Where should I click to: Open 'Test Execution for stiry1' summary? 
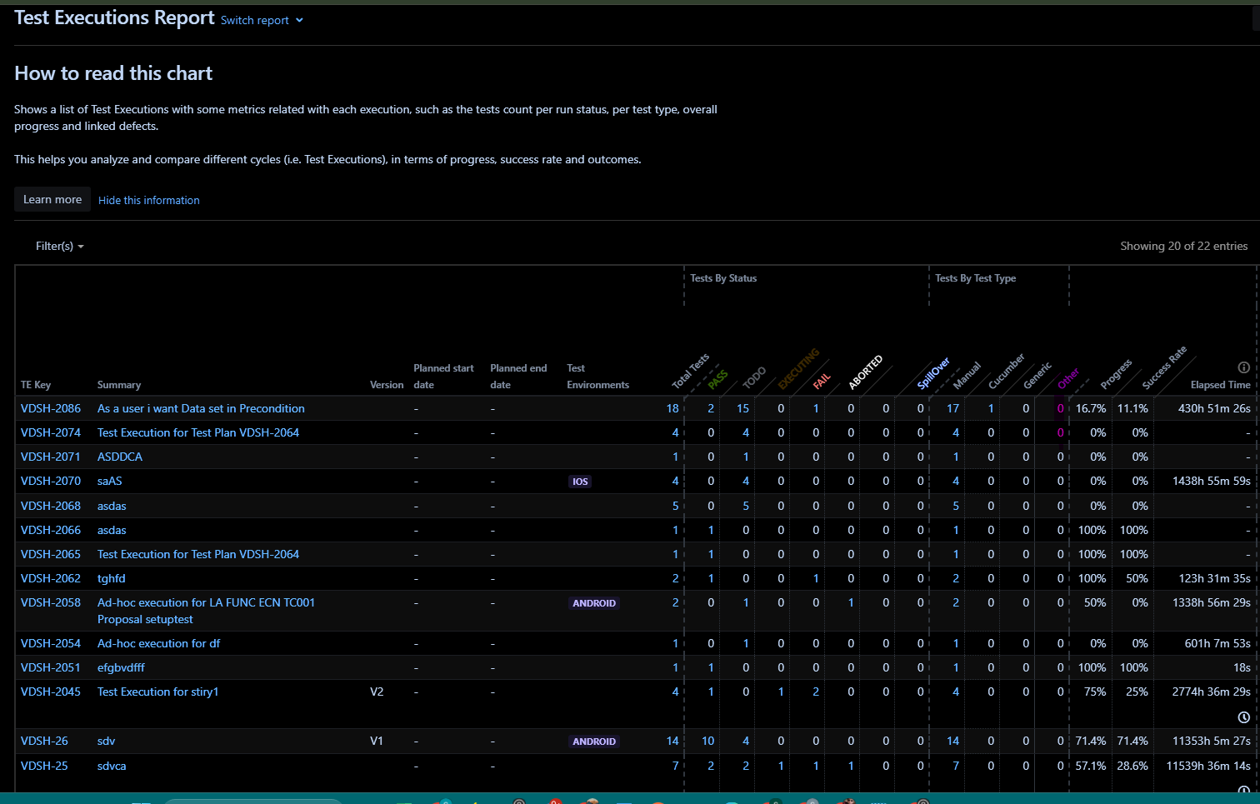coord(158,692)
